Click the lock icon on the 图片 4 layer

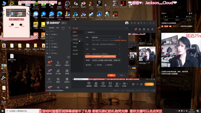point(49,34)
